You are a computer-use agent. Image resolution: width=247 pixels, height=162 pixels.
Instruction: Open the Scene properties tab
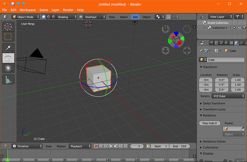click(x=221, y=43)
